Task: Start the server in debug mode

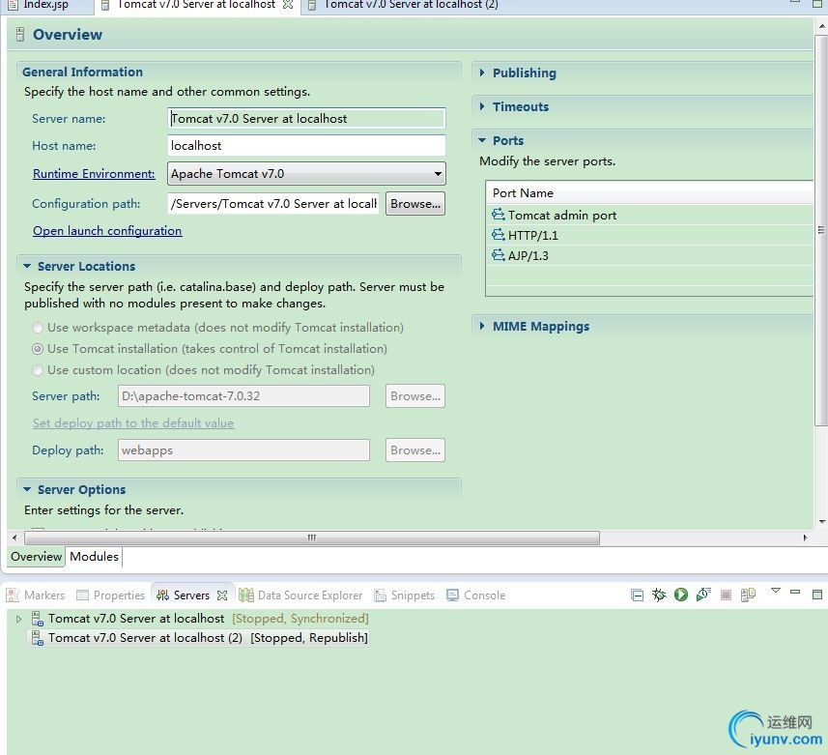Action: tap(659, 595)
